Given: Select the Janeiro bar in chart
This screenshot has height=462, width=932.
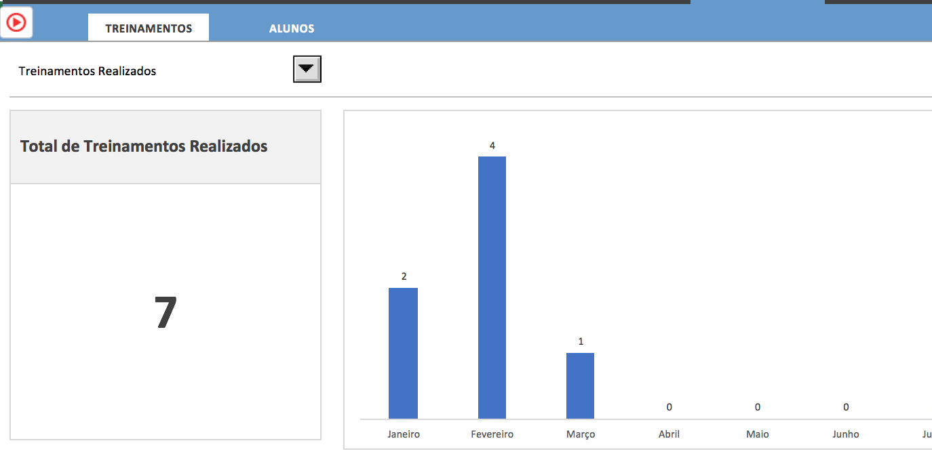Looking at the screenshot, I should pos(403,353).
